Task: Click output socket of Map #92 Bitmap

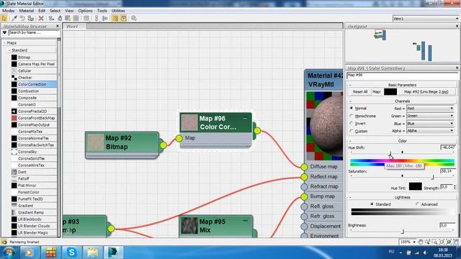Action: point(164,145)
